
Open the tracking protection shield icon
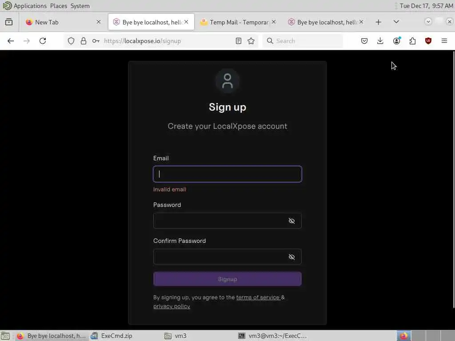click(71, 41)
